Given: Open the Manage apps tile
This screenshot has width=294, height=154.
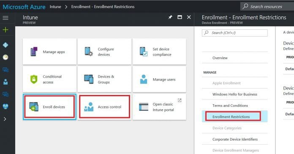Looking at the screenshot, I should pyautogui.click(x=49, y=52).
